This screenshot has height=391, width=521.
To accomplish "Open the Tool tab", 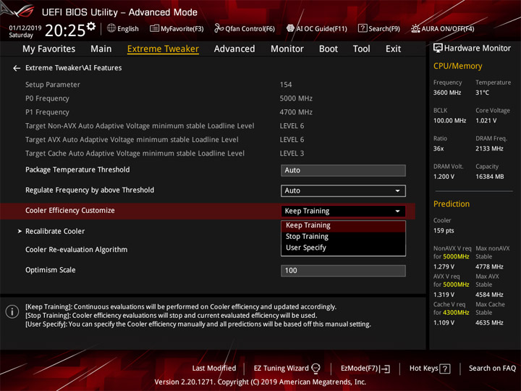I will point(361,49).
